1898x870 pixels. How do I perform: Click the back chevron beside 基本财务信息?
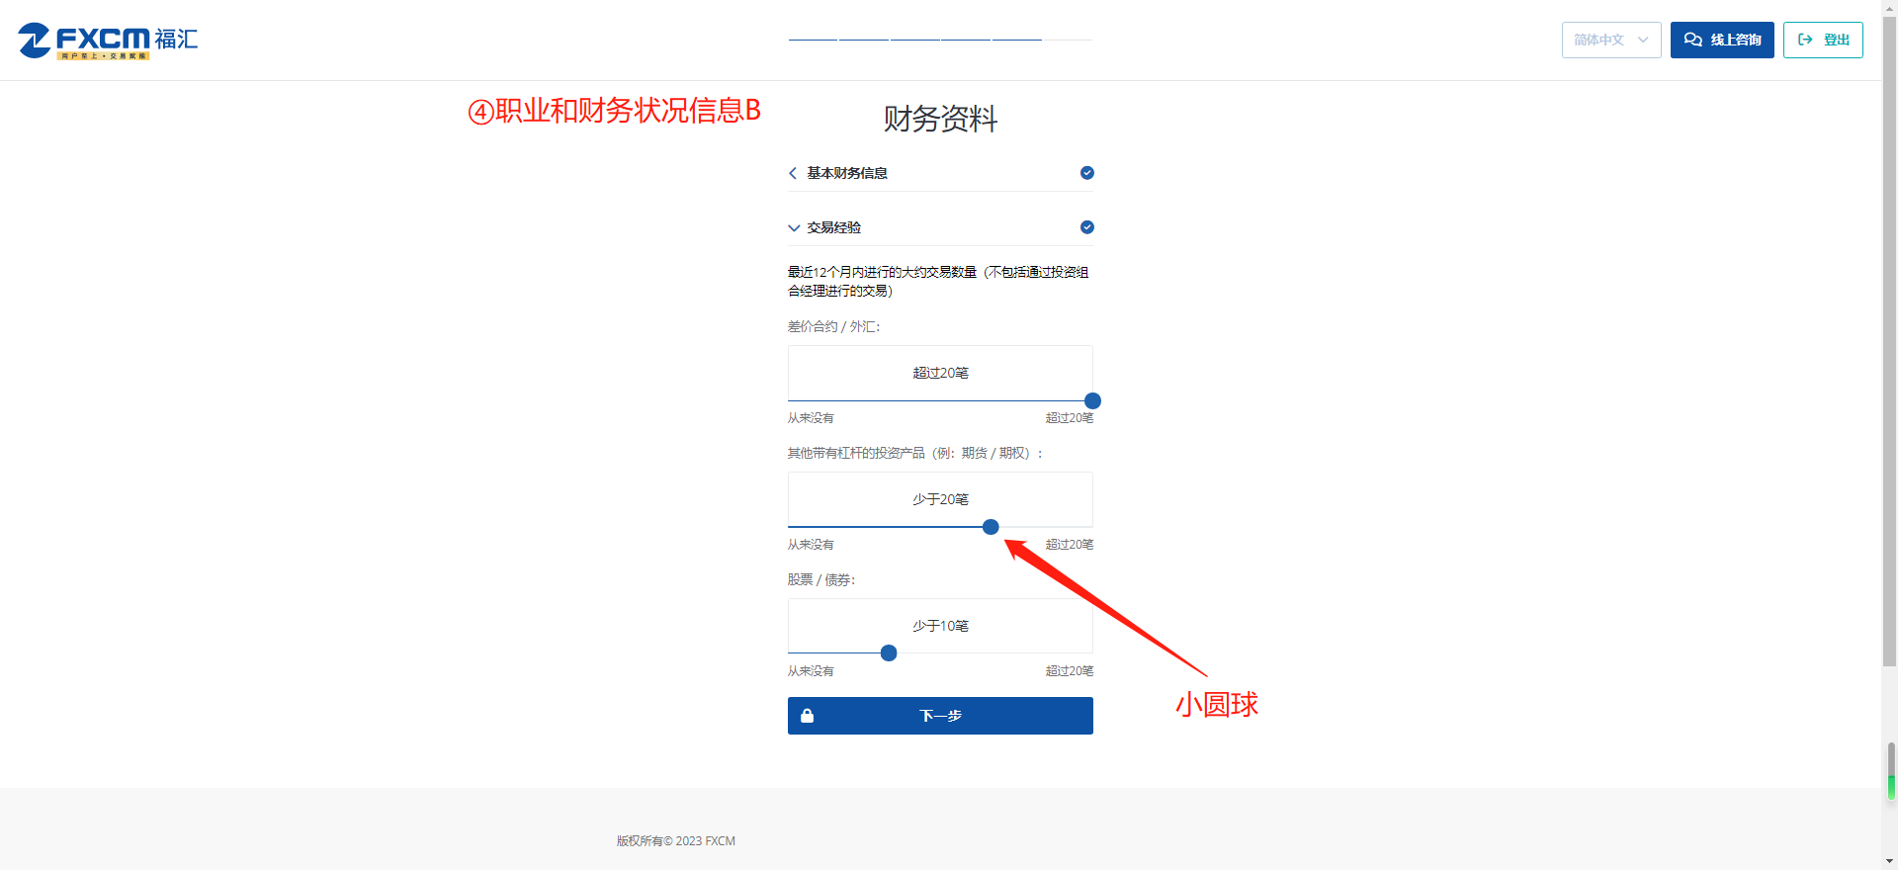pyautogui.click(x=793, y=173)
